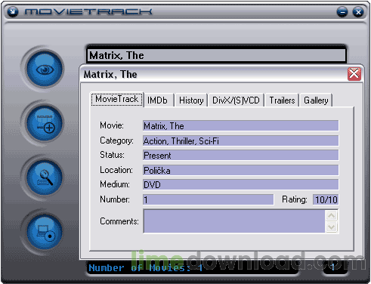371x284 pixels.
Task: Close the MovieTrack main window
Action: (357, 12)
